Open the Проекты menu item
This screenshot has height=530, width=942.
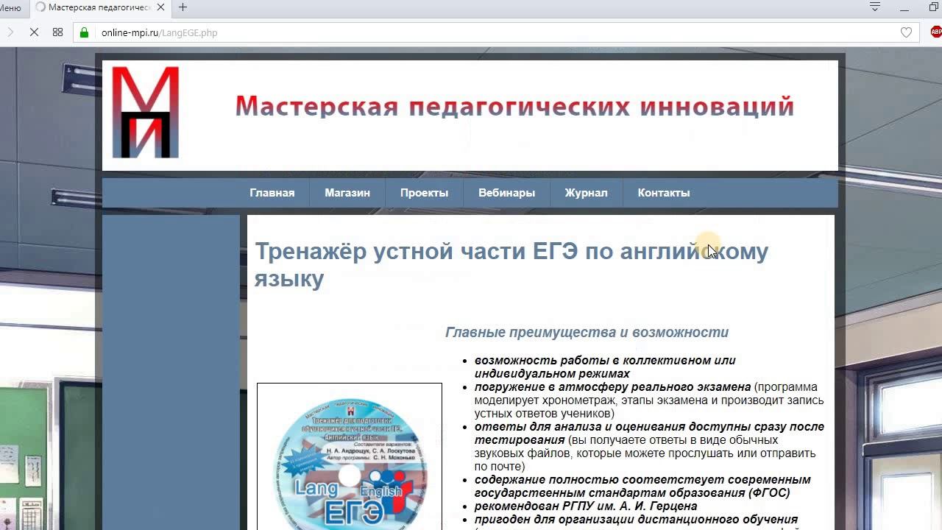tap(424, 193)
